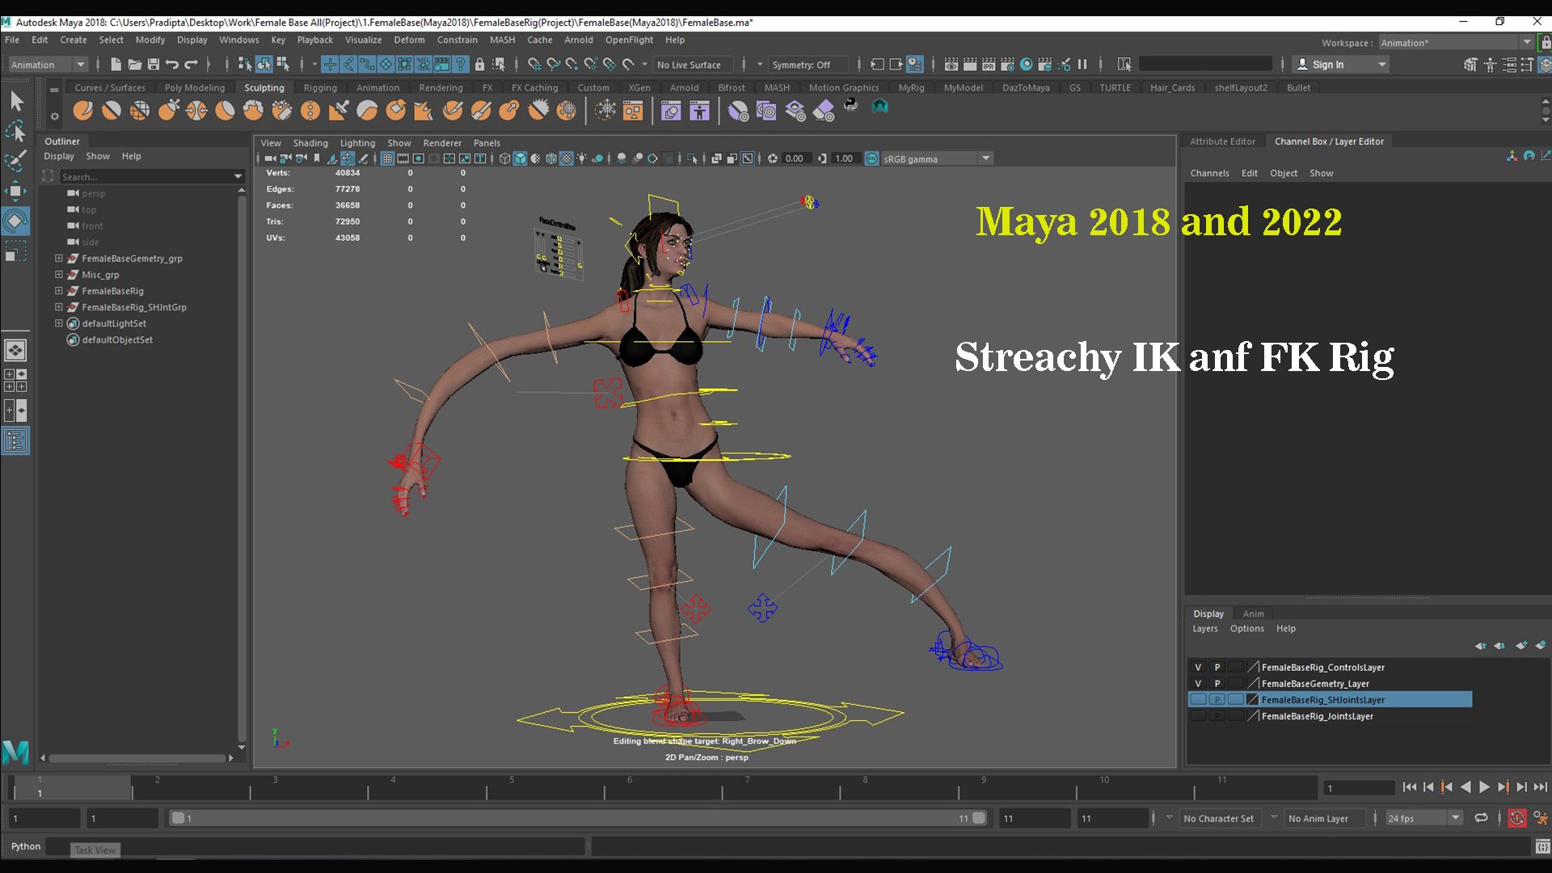Toggle the Snap to grids icon
The height and width of the screenshot is (873, 1552).
(x=534, y=65)
